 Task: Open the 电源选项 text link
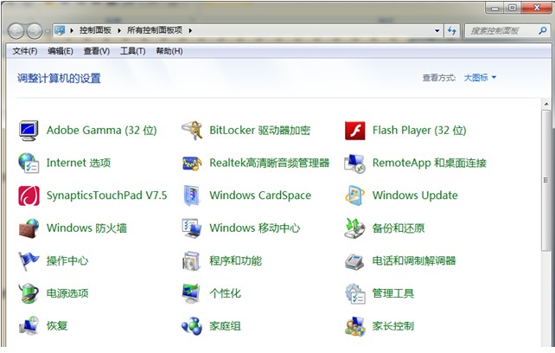coord(67,293)
